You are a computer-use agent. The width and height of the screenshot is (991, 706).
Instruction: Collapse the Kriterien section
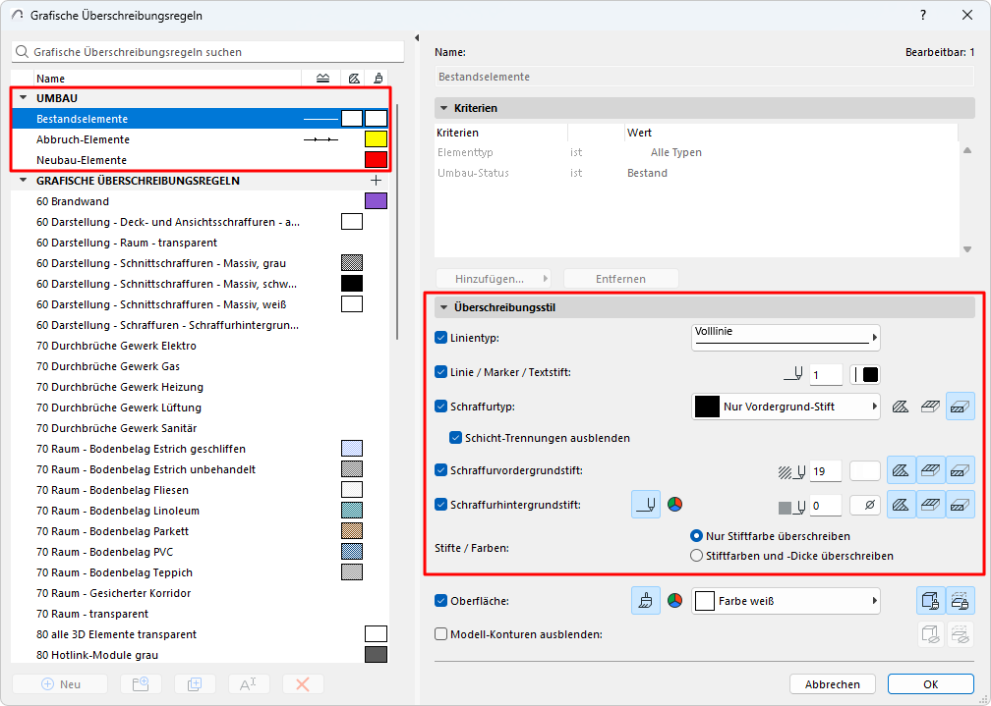443,108
